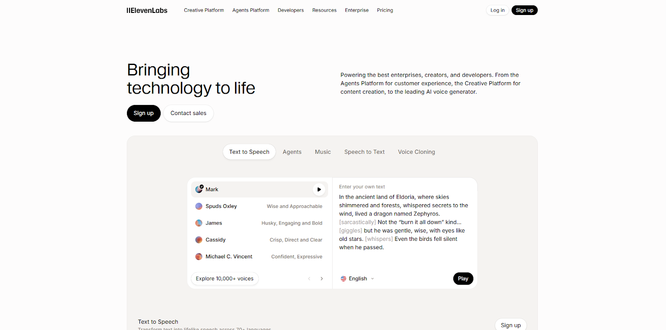Viewport: 666px width, 330px height.
Task: Click the [whispers] tag in text
Action: [x=379, y=239]
